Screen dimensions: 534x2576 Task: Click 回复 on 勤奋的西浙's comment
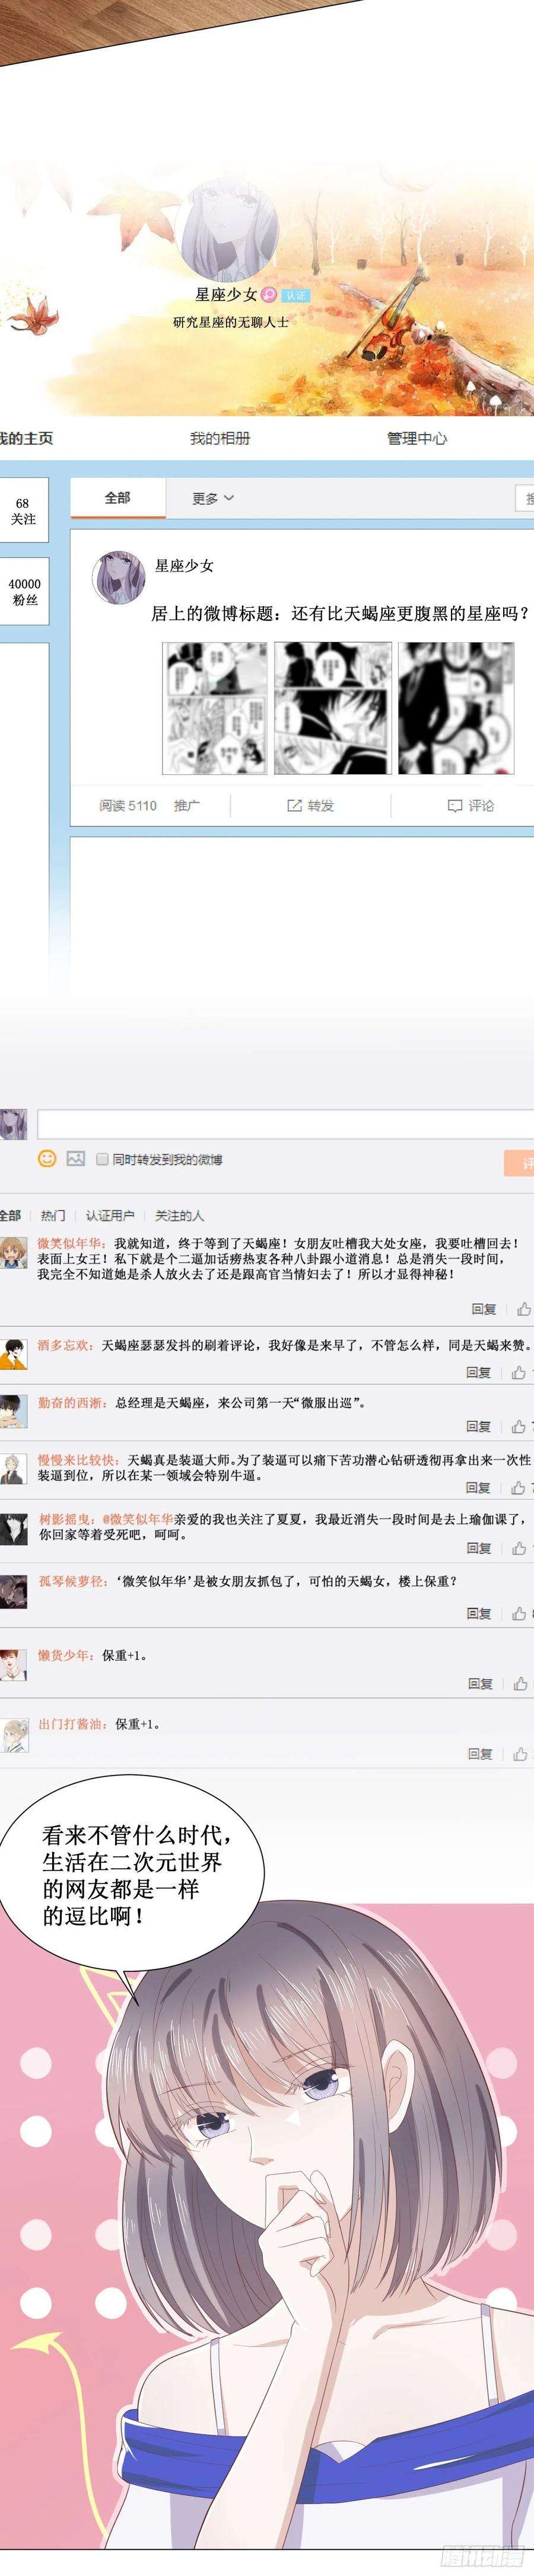pyautogui.click(x=479, y=1426)
